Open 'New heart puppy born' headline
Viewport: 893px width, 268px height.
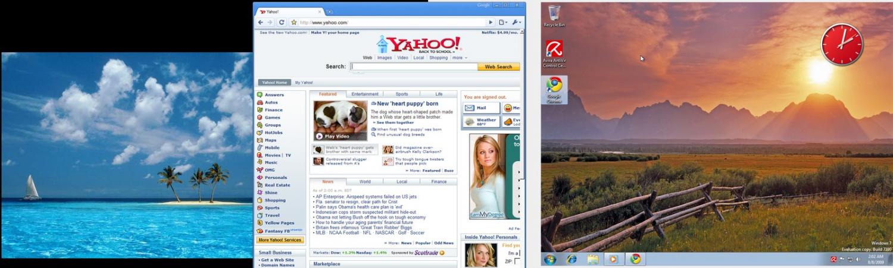[407, 103]
